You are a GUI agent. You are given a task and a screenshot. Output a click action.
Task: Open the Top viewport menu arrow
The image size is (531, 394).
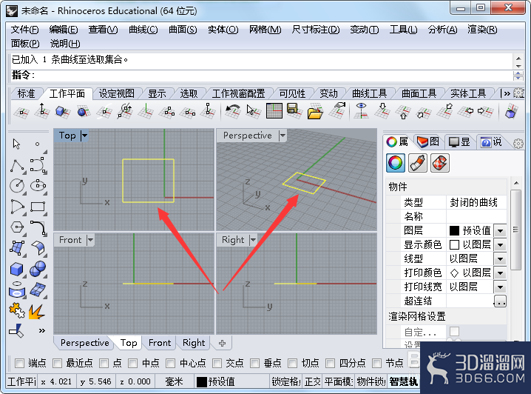84,136
